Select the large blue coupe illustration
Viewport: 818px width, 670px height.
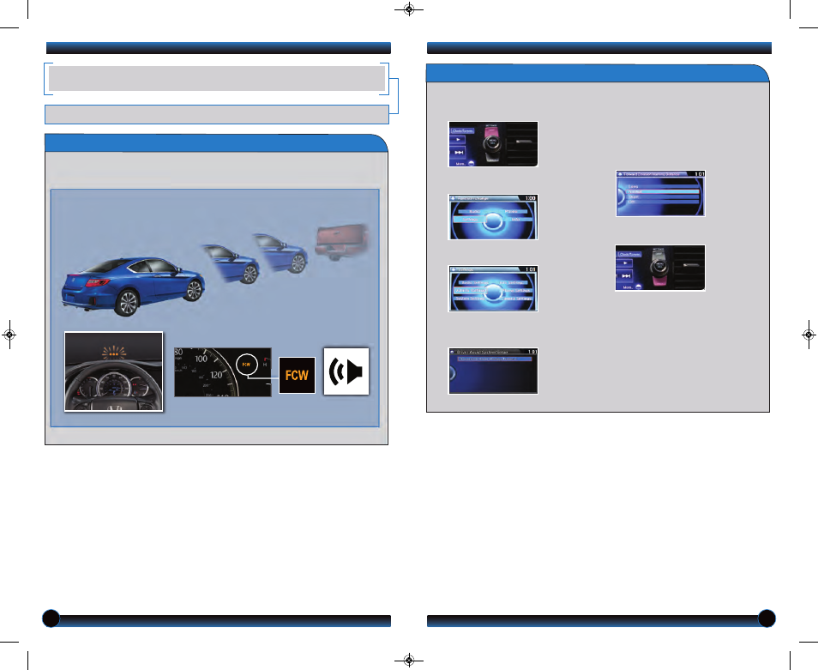tap(133, 287)
